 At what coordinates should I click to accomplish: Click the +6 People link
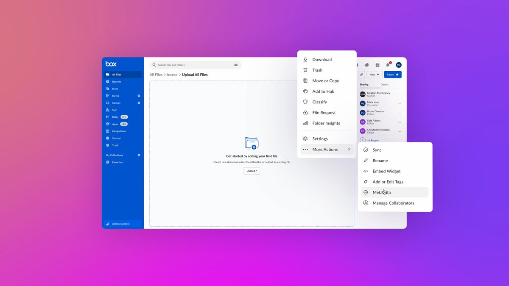tap(373, 140)
